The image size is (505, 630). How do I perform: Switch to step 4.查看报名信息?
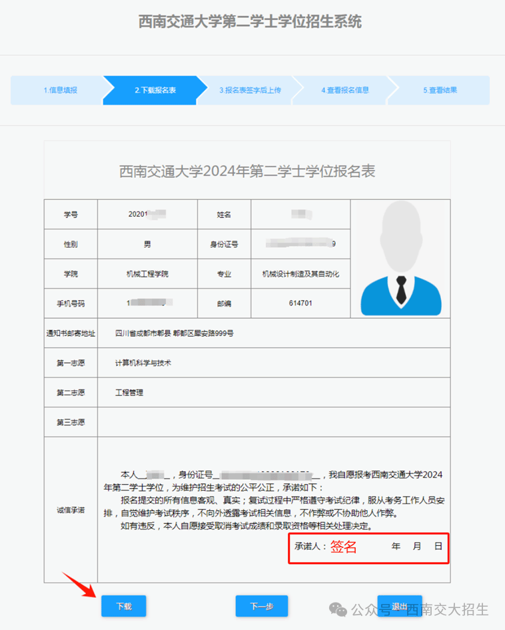pos(344,90)
